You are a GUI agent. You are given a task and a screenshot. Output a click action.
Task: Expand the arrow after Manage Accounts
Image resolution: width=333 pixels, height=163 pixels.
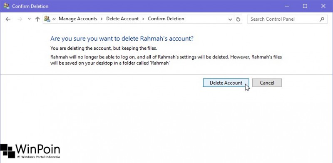pyautogui.click(x=102, y=19)
